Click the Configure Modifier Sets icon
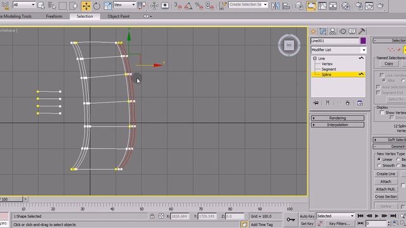Viewport: 406px width, 228px height. [x=360, y=103]
